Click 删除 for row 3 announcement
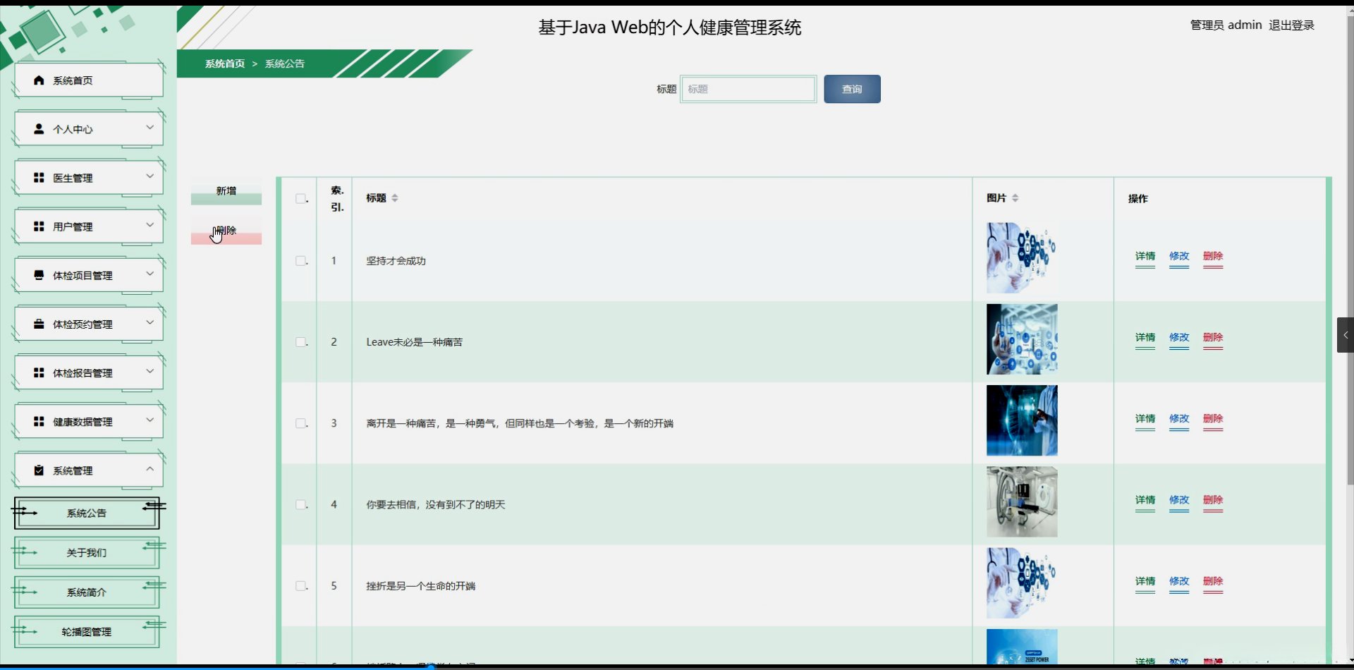The image size is (1354, 670). pos(1213,419)
